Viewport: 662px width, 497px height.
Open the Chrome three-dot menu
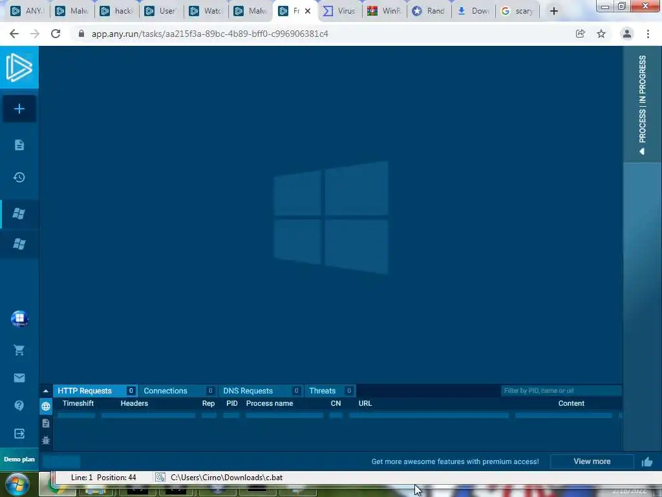click(648, 34)
